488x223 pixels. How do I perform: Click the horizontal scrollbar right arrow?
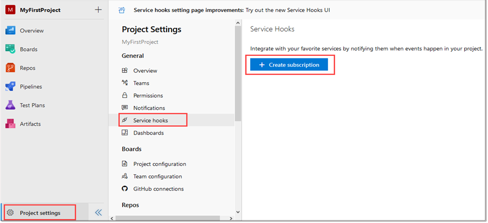(x=231, y=218)
